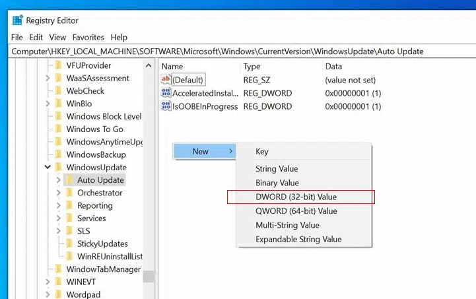Click the StickyUpdates folder icon
This screenshot has height=299, width=476.
pos(69,244)
